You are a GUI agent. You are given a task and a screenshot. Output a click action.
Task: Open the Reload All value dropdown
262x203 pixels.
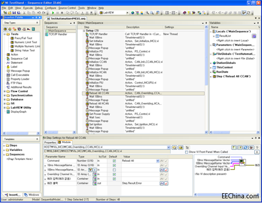(158, 161)
